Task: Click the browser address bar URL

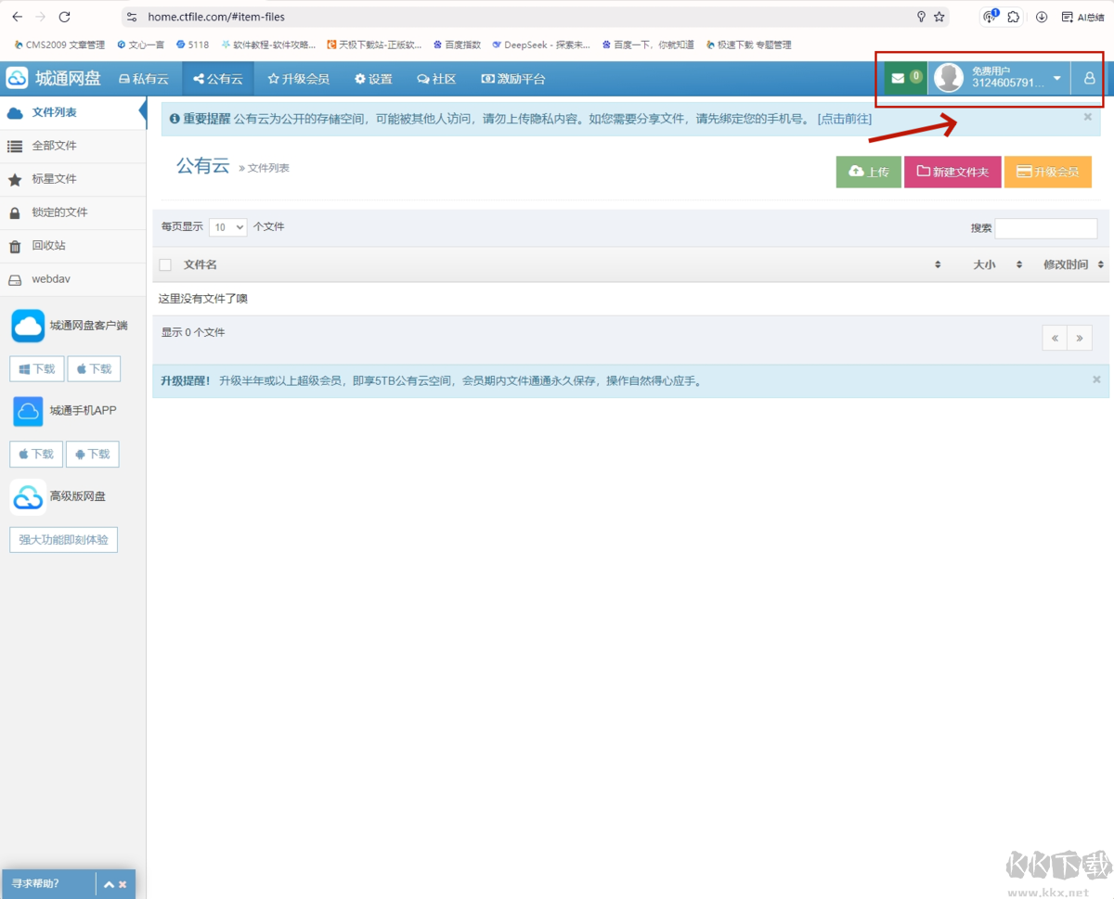Action: [x=216, y=17]
